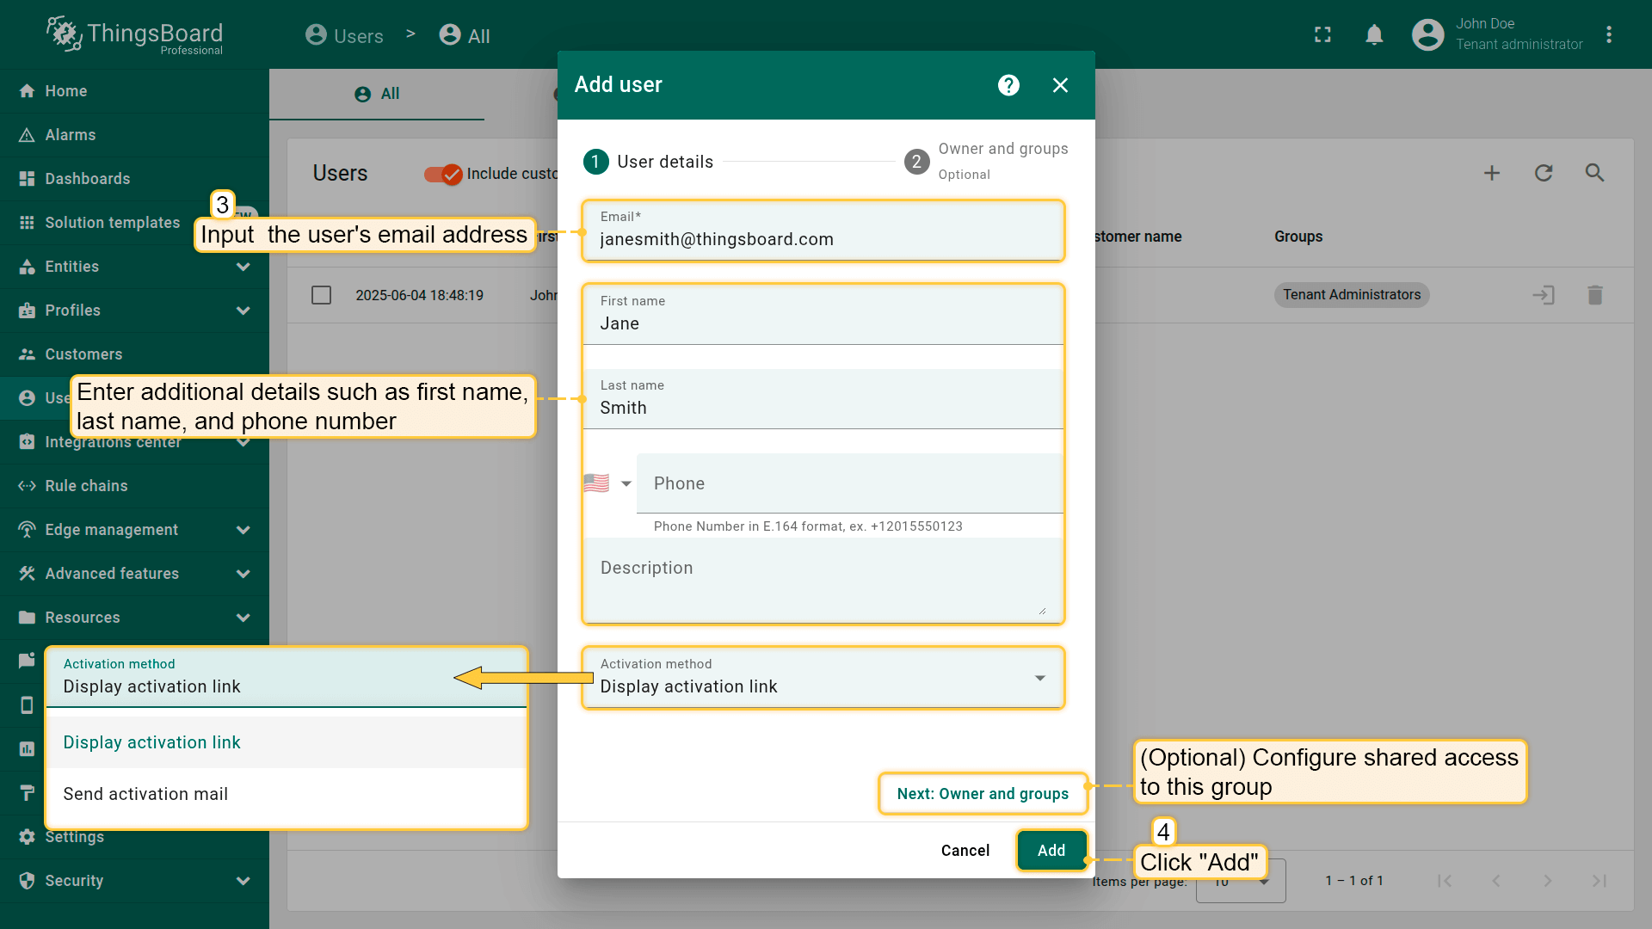This screenshot has width=1652, height=929.
Task: Click login as user icon
Action: click(x=1543, y=295)
